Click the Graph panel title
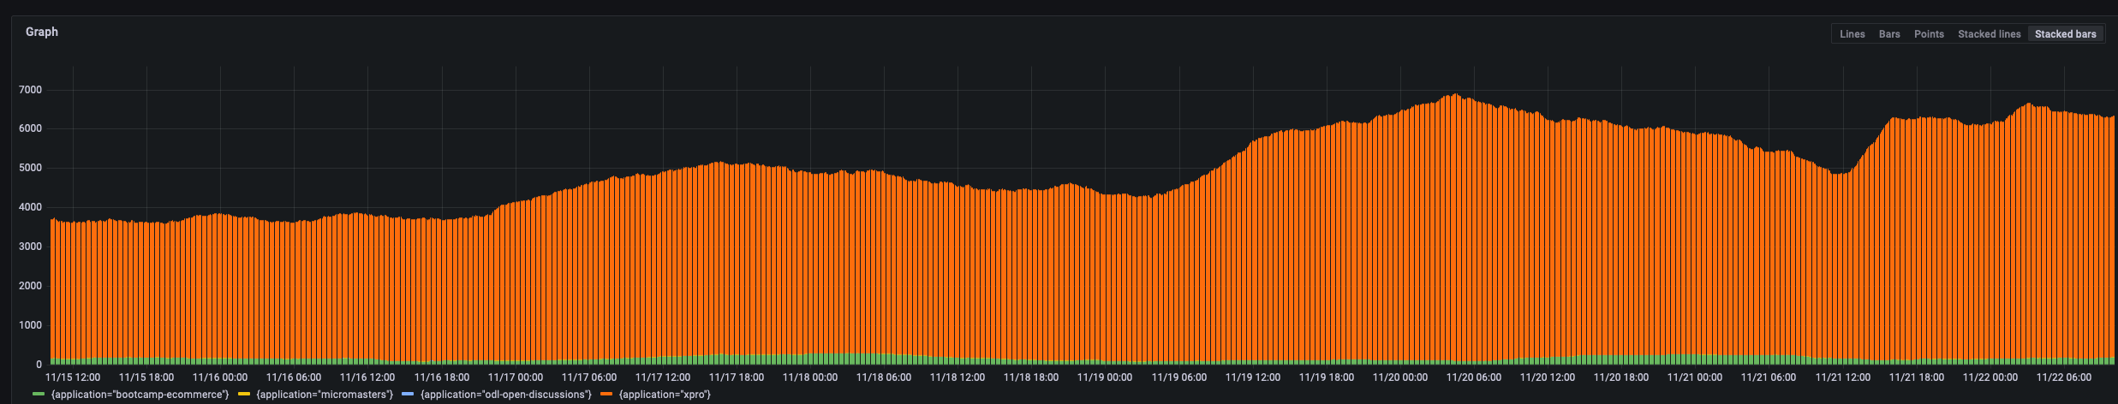Image resolution: width=2118 pixels, height=404 pixels. tap(42, 32)
